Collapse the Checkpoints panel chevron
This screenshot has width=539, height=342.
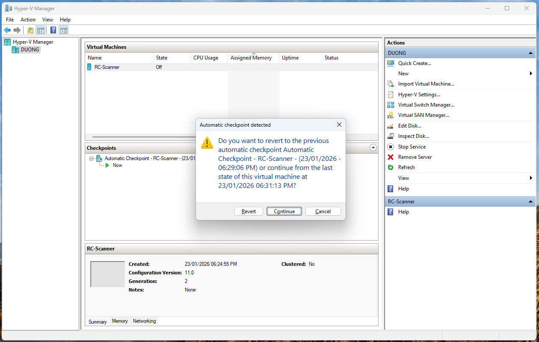coord(373,148)
